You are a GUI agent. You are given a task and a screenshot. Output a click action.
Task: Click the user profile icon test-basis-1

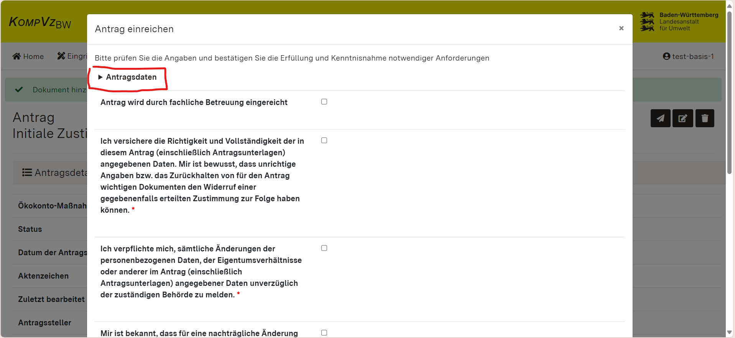click(x=666, y=56)
